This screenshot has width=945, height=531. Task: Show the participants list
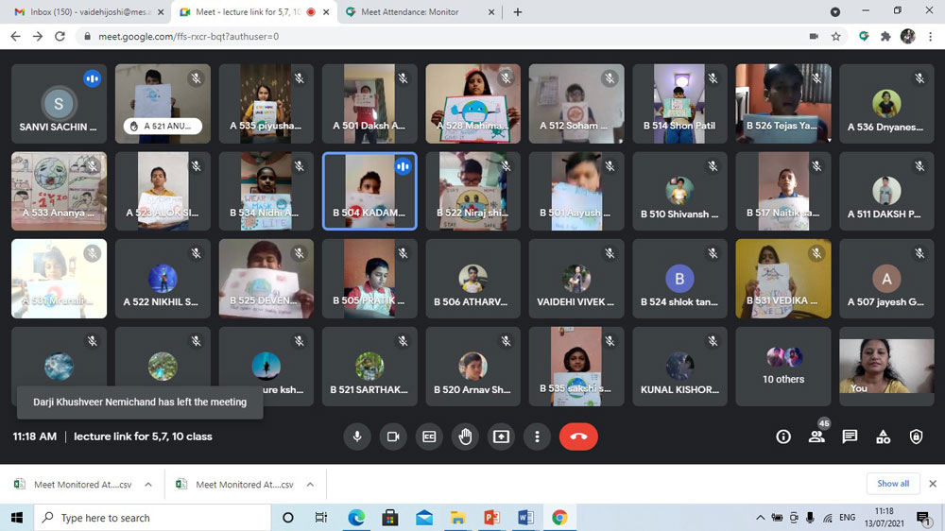pos(816,437)
